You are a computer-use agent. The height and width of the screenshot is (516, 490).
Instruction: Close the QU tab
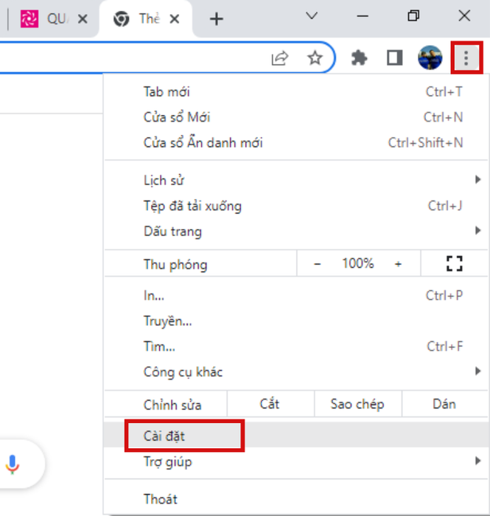[83, 19]
